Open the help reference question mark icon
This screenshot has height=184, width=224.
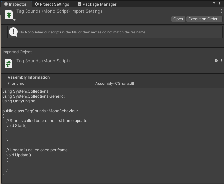[216, 61]
